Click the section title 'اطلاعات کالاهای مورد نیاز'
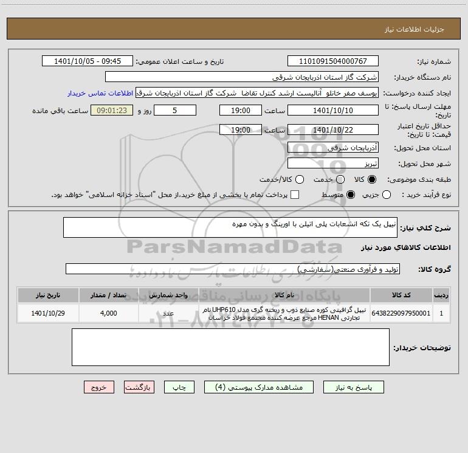Image resolution: width=468 pixels, height=453 pixels. [405, 247]
